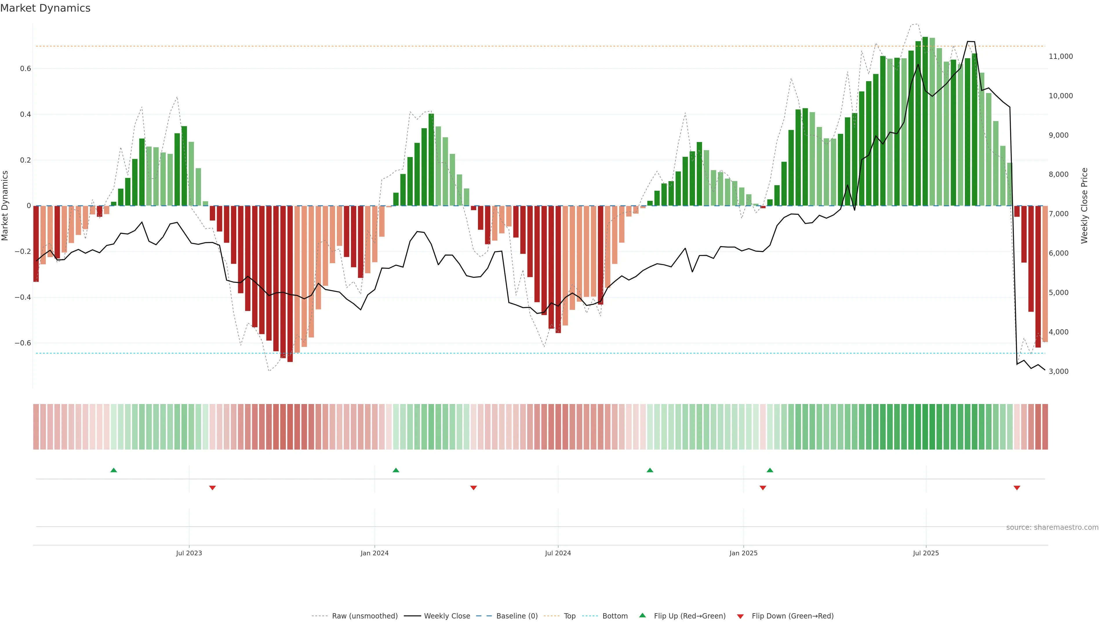Click the flip-up triangle just after Jan 2025
Screen dimensions: 1113x626
770,470
